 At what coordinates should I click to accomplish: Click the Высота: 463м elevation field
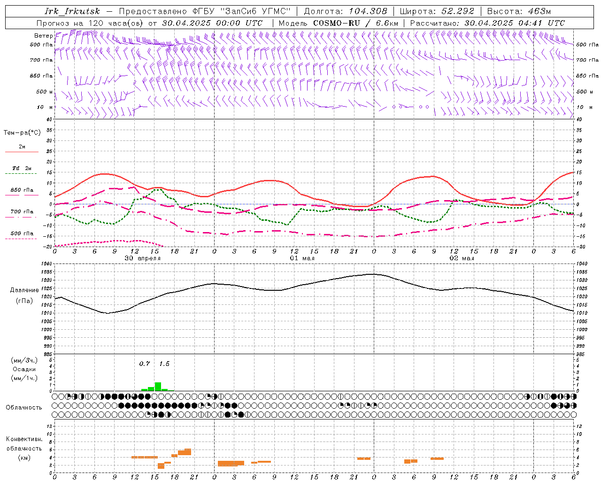519,11
